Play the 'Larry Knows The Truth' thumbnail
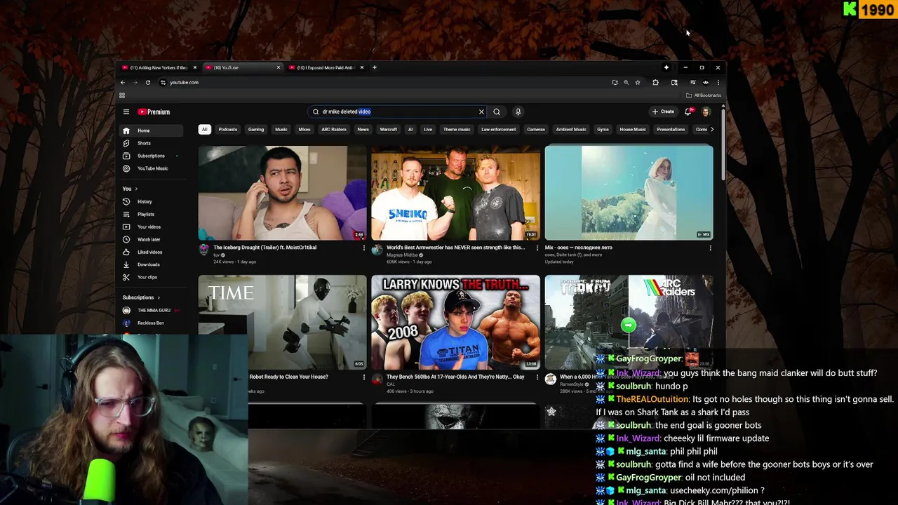Viewport: 898px width, 505px height. (455, 323)
